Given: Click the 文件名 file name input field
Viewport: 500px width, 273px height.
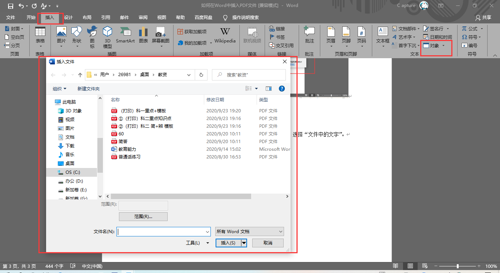Looking at the screenshot, I should coord(163,232).
